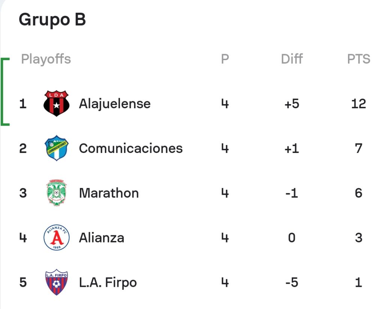Open the Comunicaciones team link
384x309 pixels.
[x=131, y=148]
